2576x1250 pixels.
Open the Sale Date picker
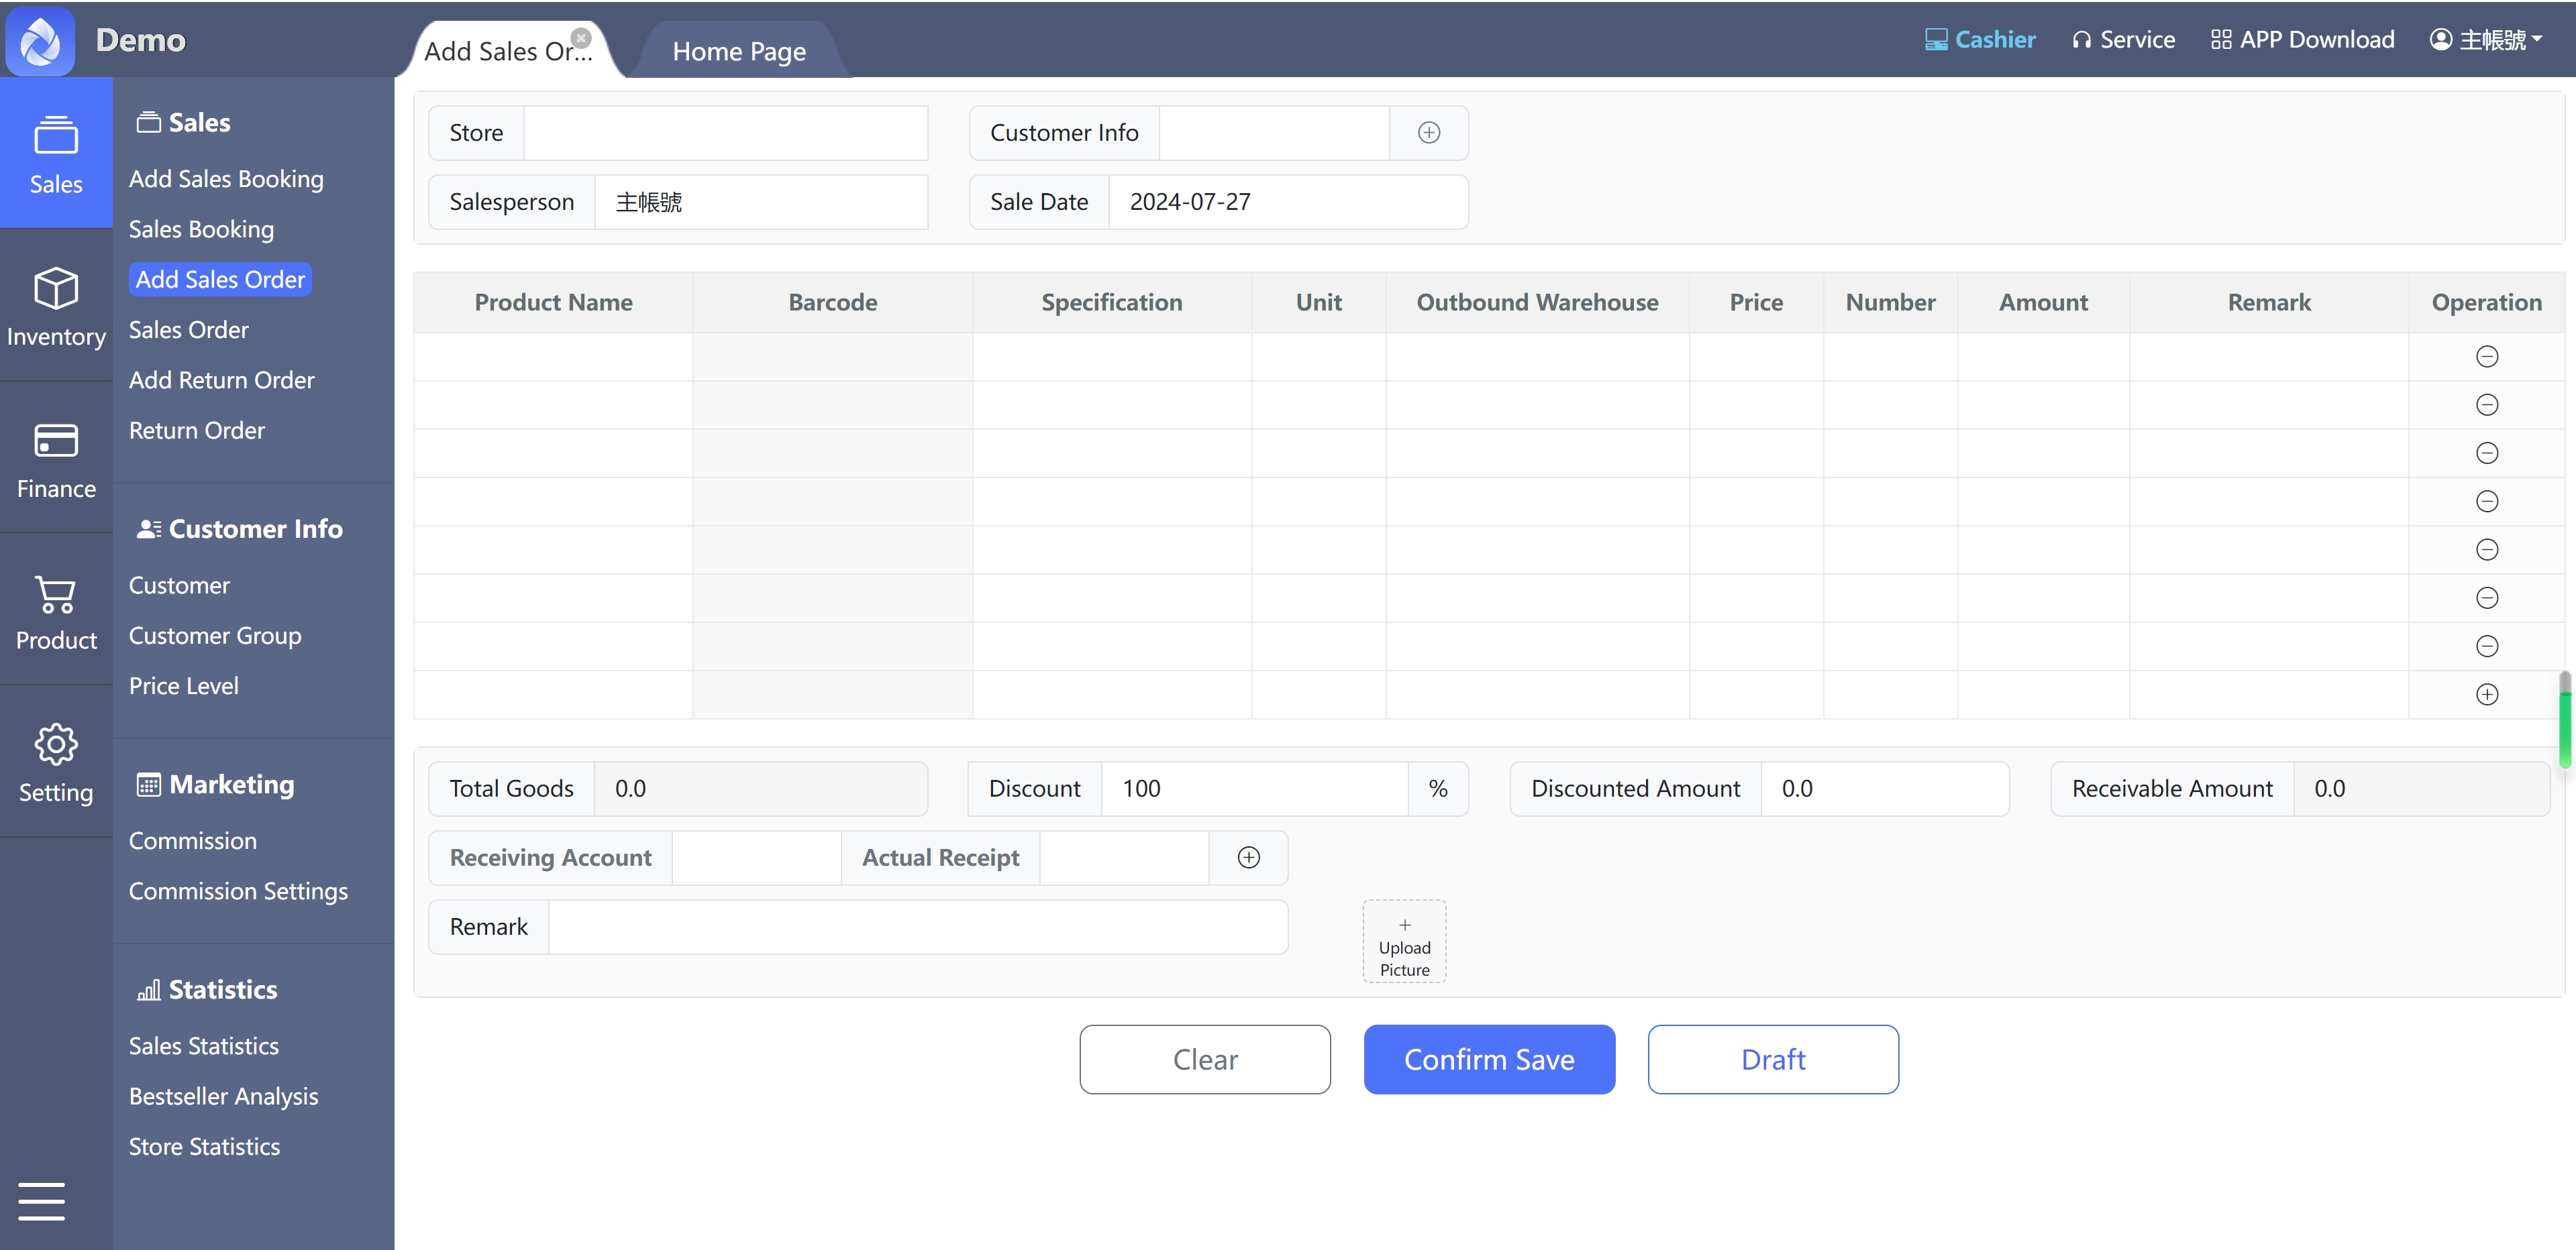(x=1287, y=202)
